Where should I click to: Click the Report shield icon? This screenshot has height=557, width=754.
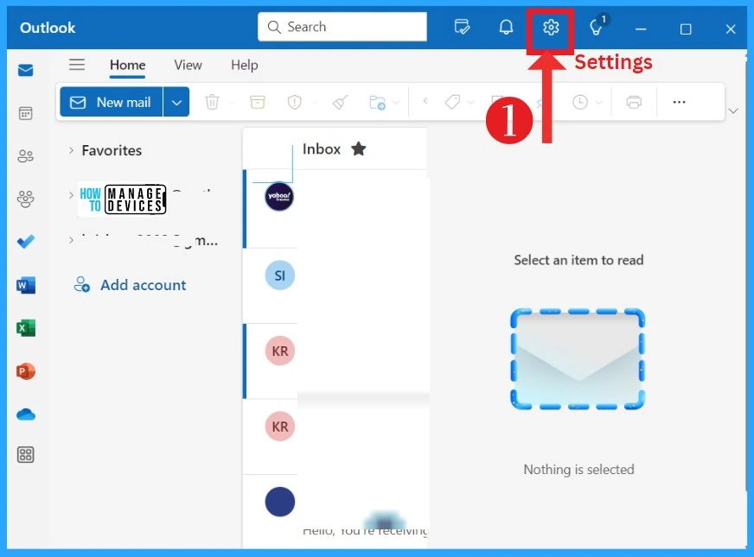click(x=294, y=102)
